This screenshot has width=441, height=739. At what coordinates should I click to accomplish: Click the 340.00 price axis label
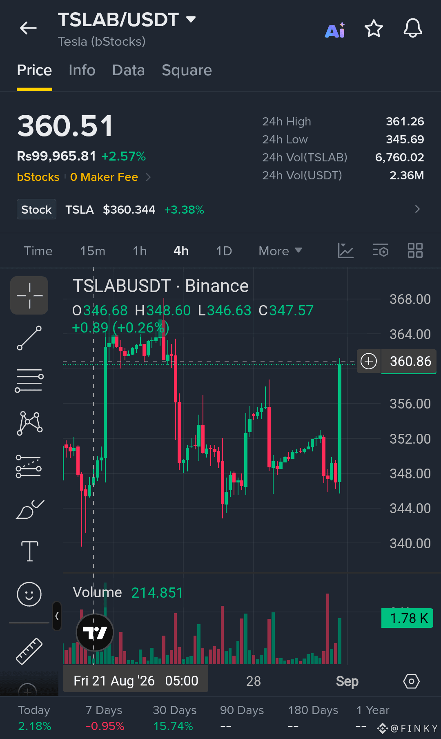[x=410, y=543]
